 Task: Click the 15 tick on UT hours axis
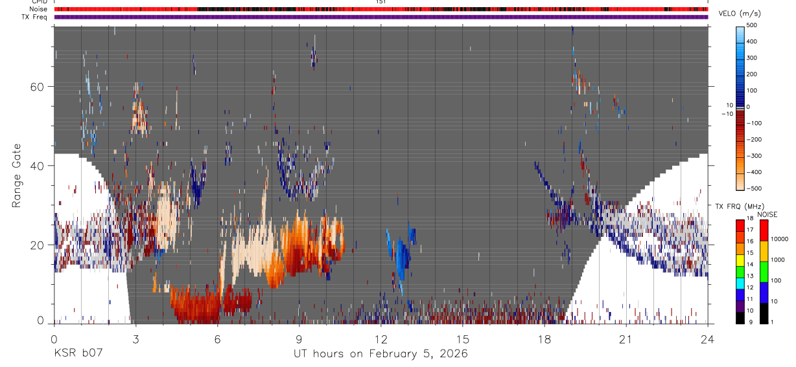[x=463, y=339]
